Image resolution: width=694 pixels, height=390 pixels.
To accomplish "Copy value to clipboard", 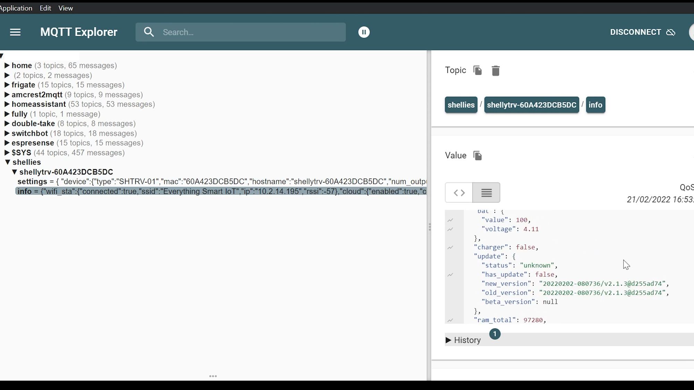I will (x=477, y=156).
